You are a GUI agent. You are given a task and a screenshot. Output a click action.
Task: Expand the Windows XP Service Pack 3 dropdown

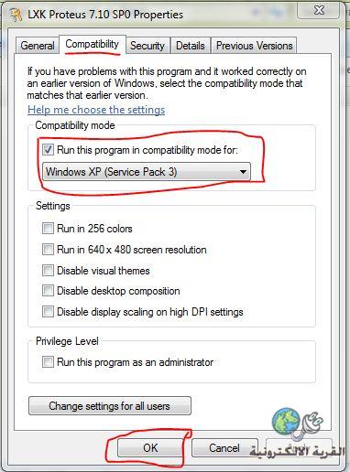(147, 172)
